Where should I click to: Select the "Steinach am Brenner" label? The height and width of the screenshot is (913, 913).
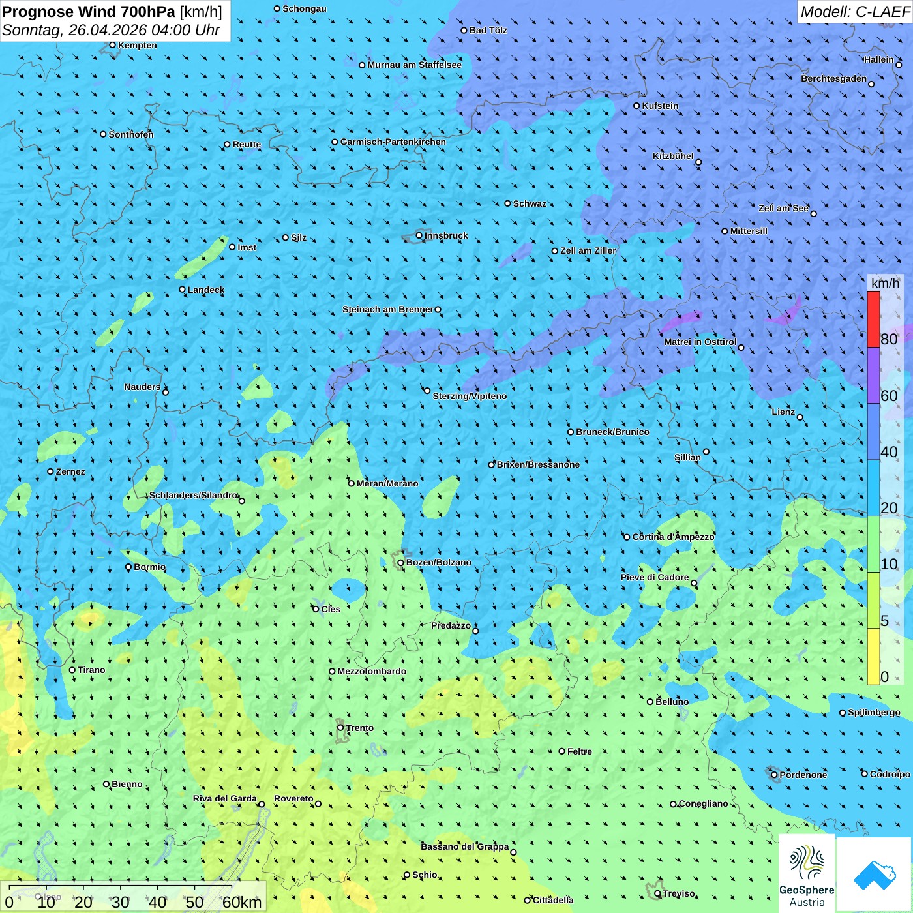pos(388,309)
